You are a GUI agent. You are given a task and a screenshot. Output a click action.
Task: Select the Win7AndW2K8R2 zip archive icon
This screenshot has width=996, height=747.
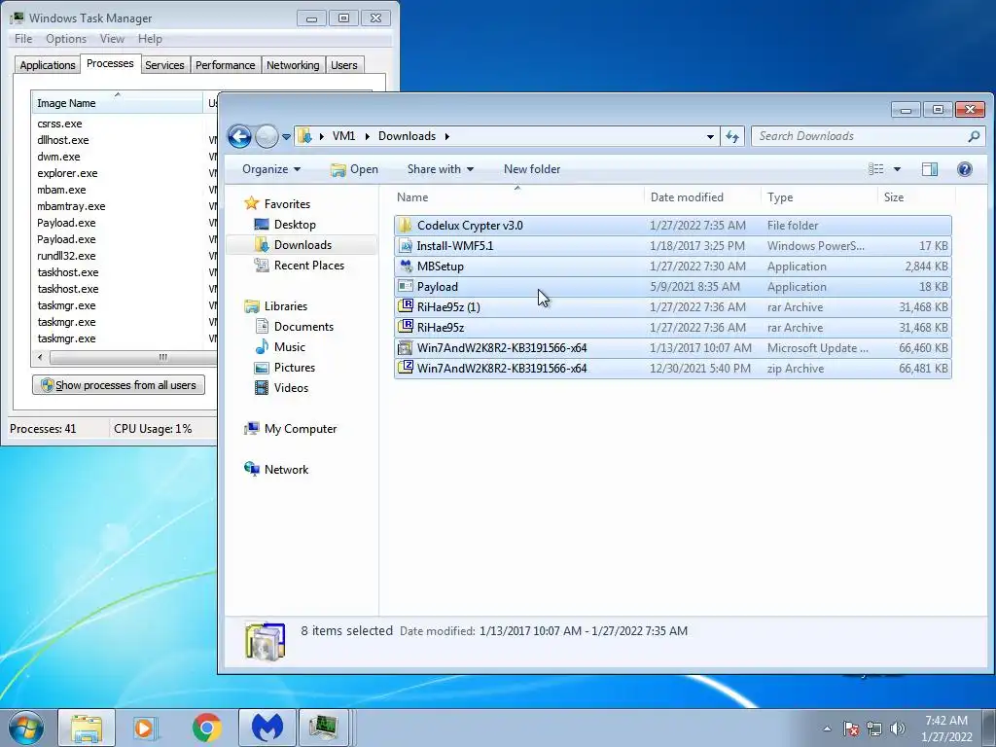405,368
